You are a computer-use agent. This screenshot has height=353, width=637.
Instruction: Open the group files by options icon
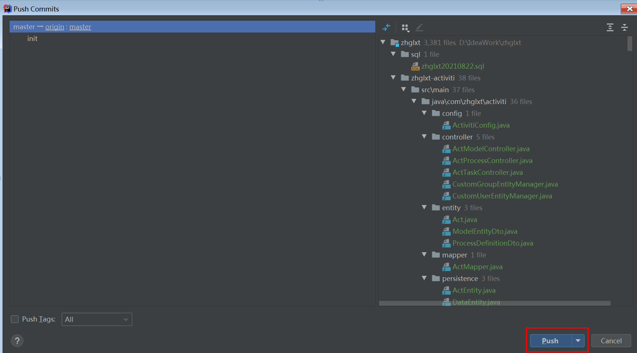(x=405, y=27)
